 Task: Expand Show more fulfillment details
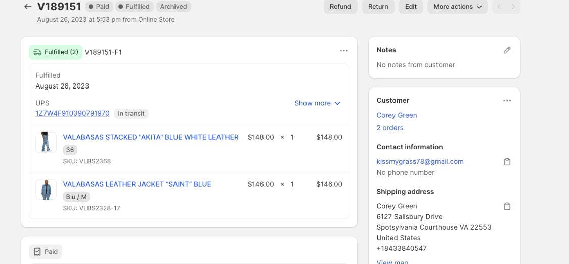click(317, 103)
